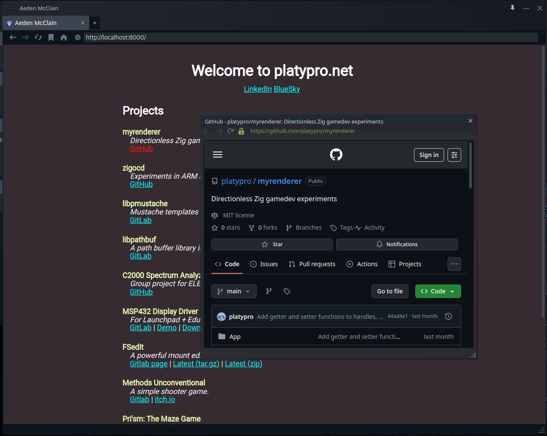Click the GitHub popup vertical scrollbar
Screen dimensions: 547x436
[470, 165]
